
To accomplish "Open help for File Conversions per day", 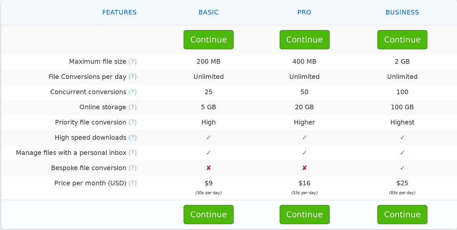I will click(132, 77).
